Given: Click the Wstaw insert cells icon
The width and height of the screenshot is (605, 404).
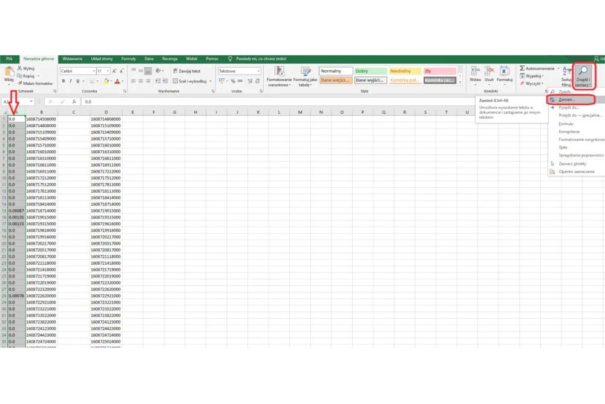Looking at the screenshot, I should coord(475,71).
